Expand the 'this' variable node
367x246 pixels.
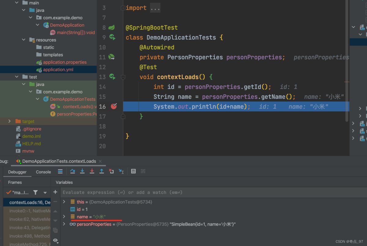pyautogui.click(x=64, y=202)
